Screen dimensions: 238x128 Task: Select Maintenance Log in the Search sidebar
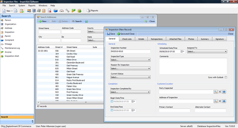(12, 48)
